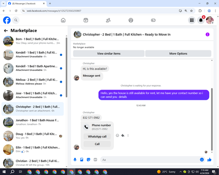Viewport: 219px width, 175px height.
Task: Open the Groups icon in top nav
Action: [x=131, y=20]
